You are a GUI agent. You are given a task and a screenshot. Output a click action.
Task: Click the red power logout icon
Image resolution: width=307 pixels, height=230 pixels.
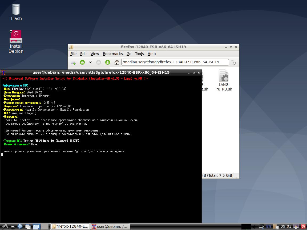pos(303,227)
